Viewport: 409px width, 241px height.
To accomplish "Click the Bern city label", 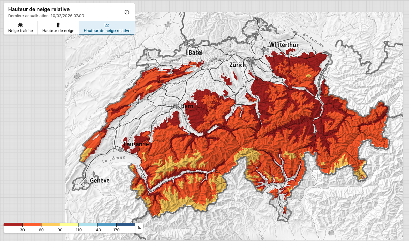I will click(187, 106).
